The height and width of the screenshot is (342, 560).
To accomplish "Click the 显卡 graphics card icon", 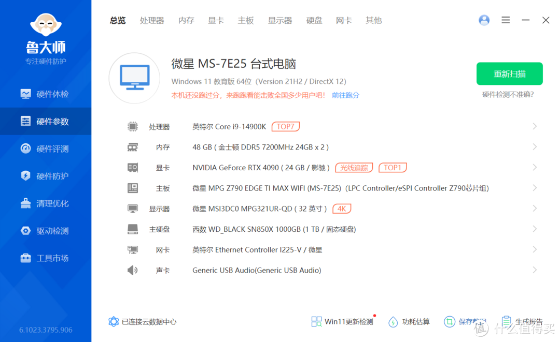I will [x=133, y=168].
